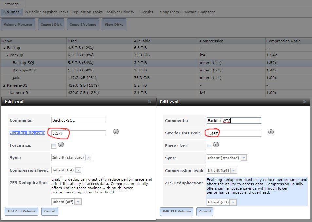Select the Storage main tab
Screen dimensions: 312x222
click(x=12, y=4)
